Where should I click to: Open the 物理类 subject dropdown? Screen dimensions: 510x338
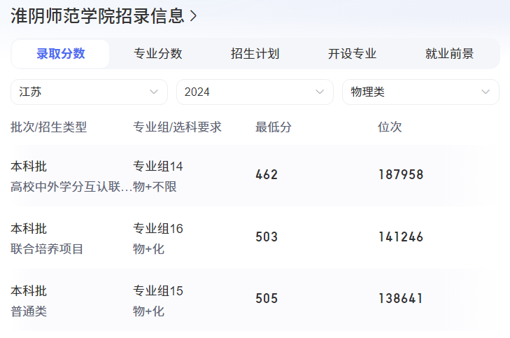click(420, 92)
